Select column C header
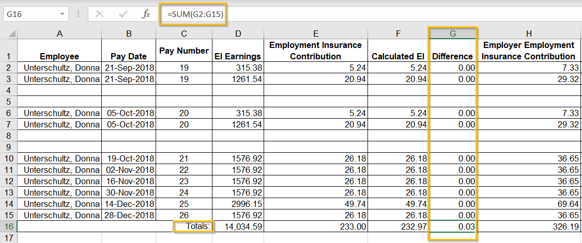Viewport: 582px width, 243px height. click(x=184, y=34)
